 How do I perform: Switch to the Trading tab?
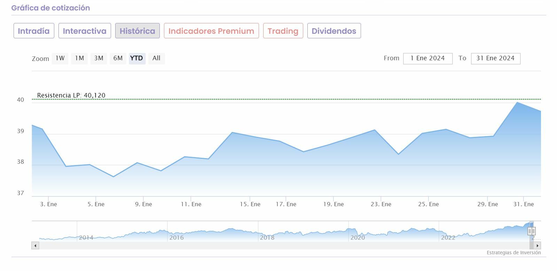283,31
